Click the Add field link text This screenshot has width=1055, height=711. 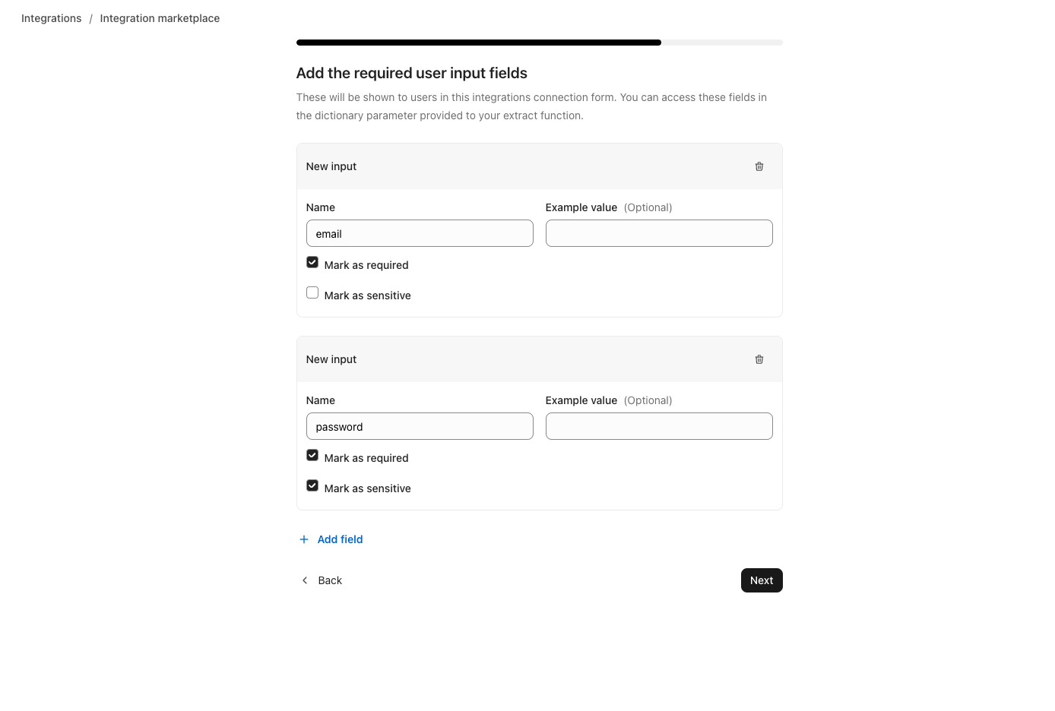340,539
